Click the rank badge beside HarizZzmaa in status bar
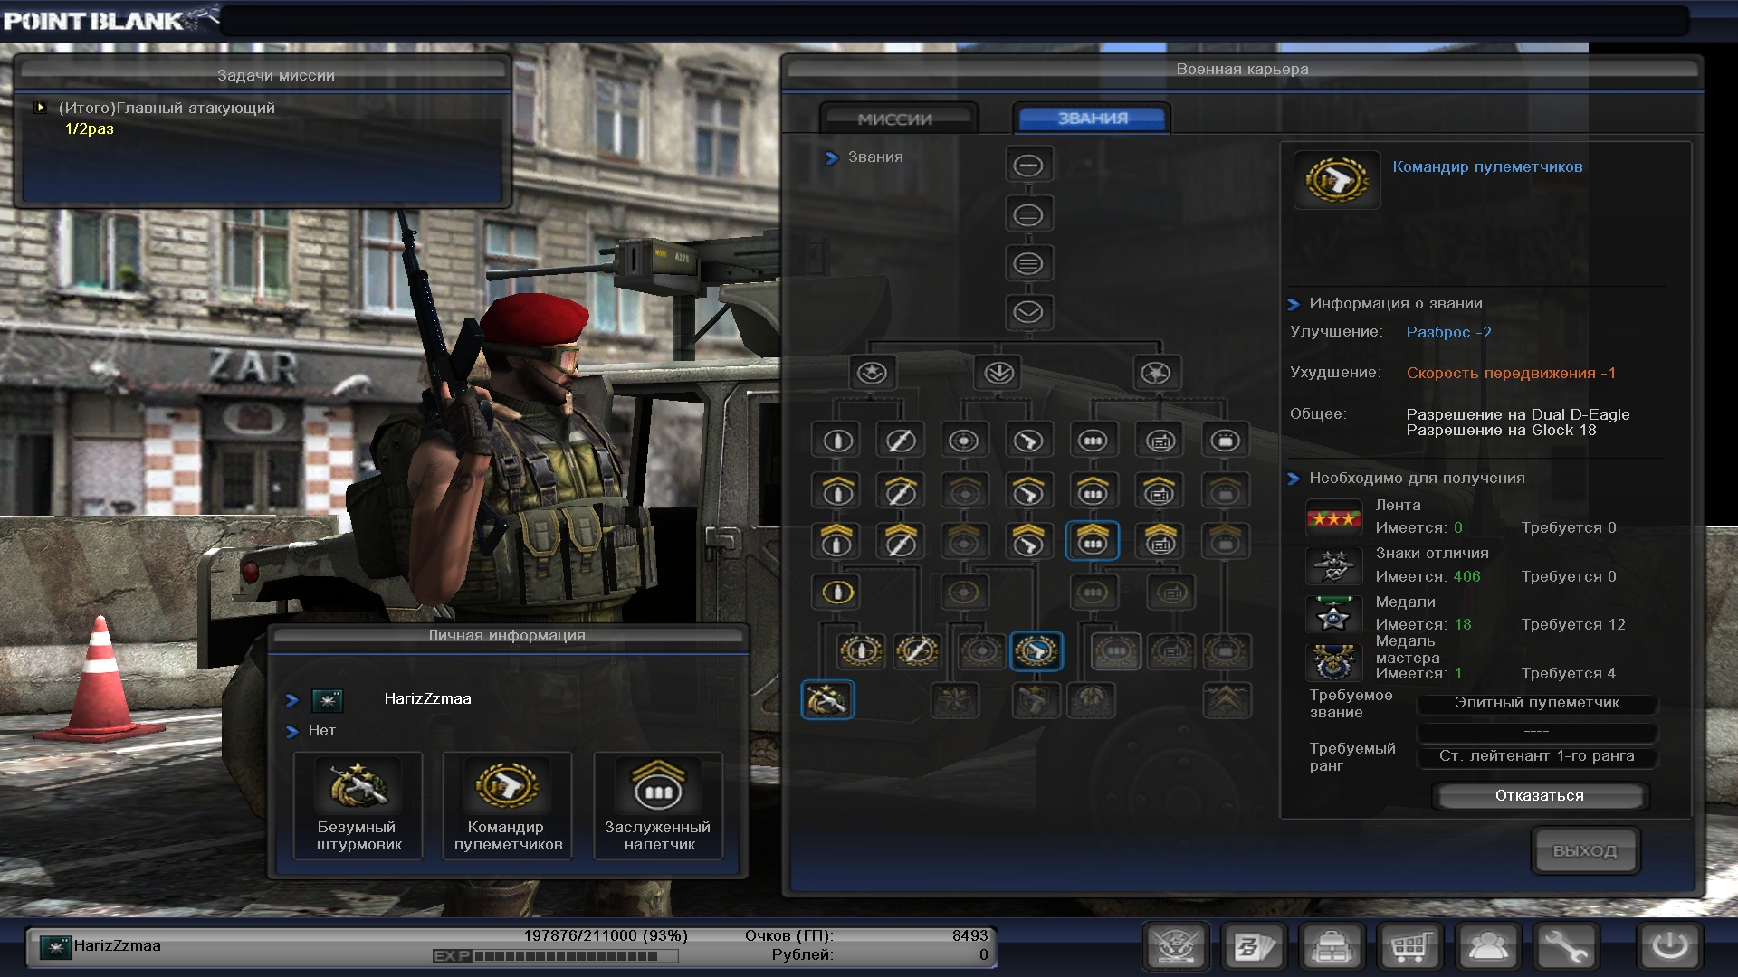The width and height of the screenshot is (1738, 977). 55,947
